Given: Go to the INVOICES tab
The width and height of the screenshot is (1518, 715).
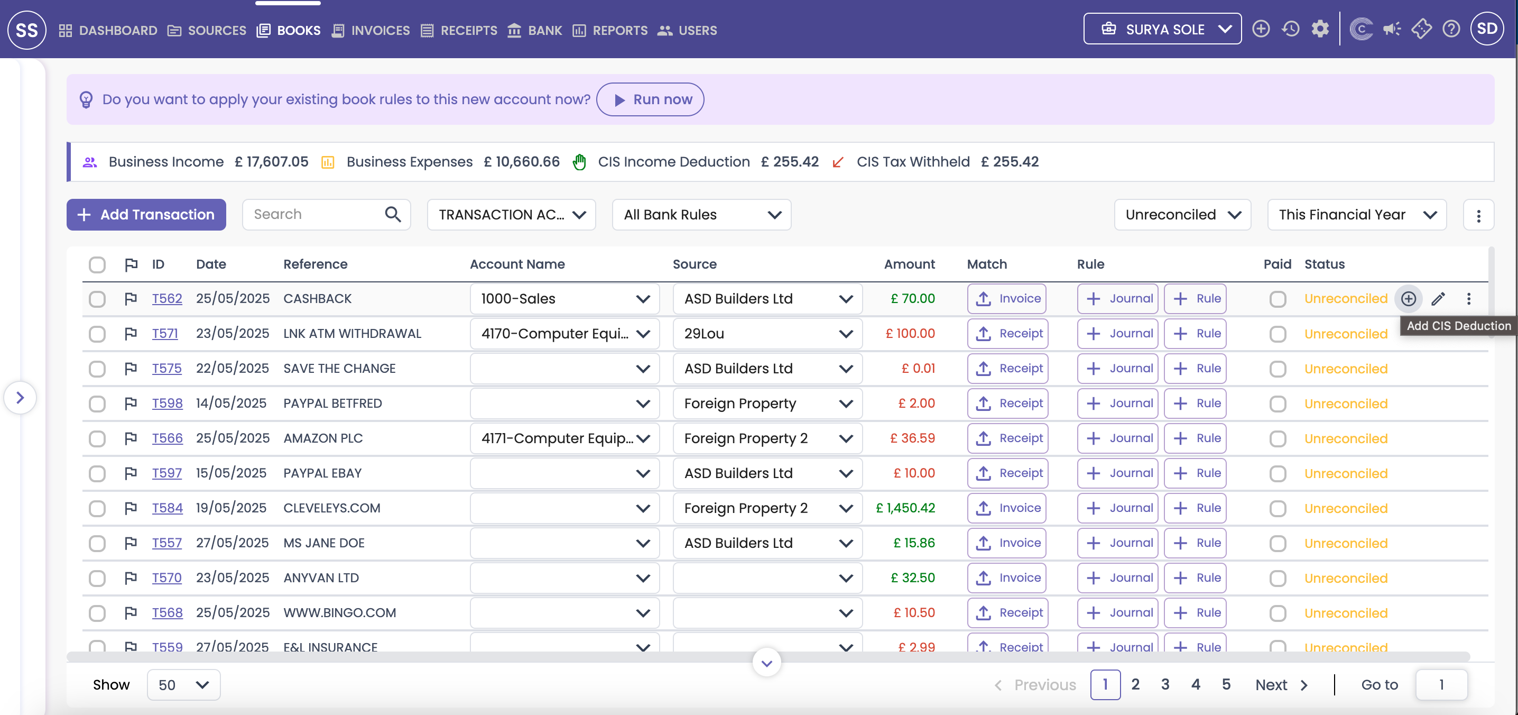Looking at the screenshot, I should click(x=371, y=30).
